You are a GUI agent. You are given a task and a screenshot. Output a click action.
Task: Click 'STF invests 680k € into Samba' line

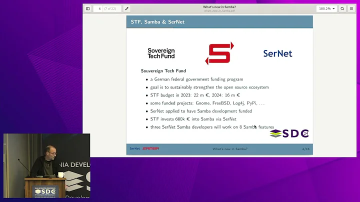(x=193, y=119)
